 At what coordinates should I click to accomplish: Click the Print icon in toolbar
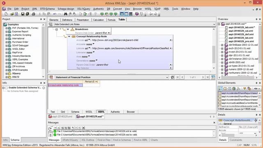(x=33, y=14)
